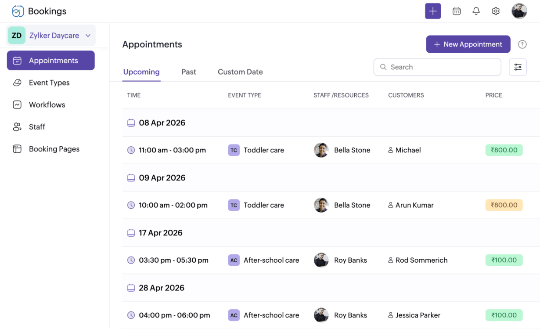This screenshot has height=329, width=540.
Task: Click the 17 Apr 2026 date heading
Action: (161, 233)
